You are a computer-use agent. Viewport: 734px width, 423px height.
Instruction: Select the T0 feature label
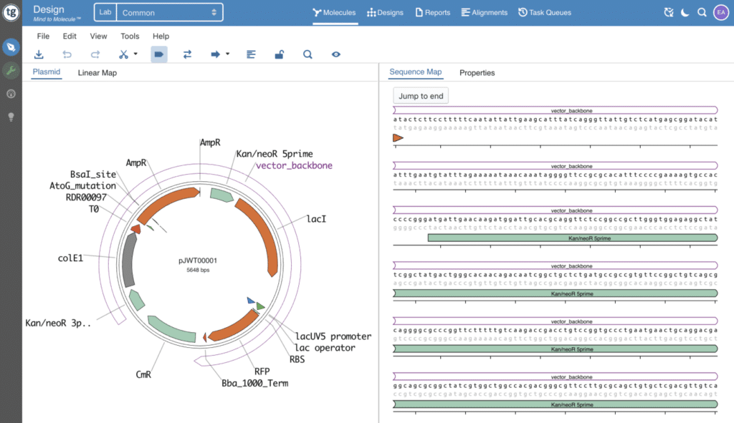(x=94, y=209)
